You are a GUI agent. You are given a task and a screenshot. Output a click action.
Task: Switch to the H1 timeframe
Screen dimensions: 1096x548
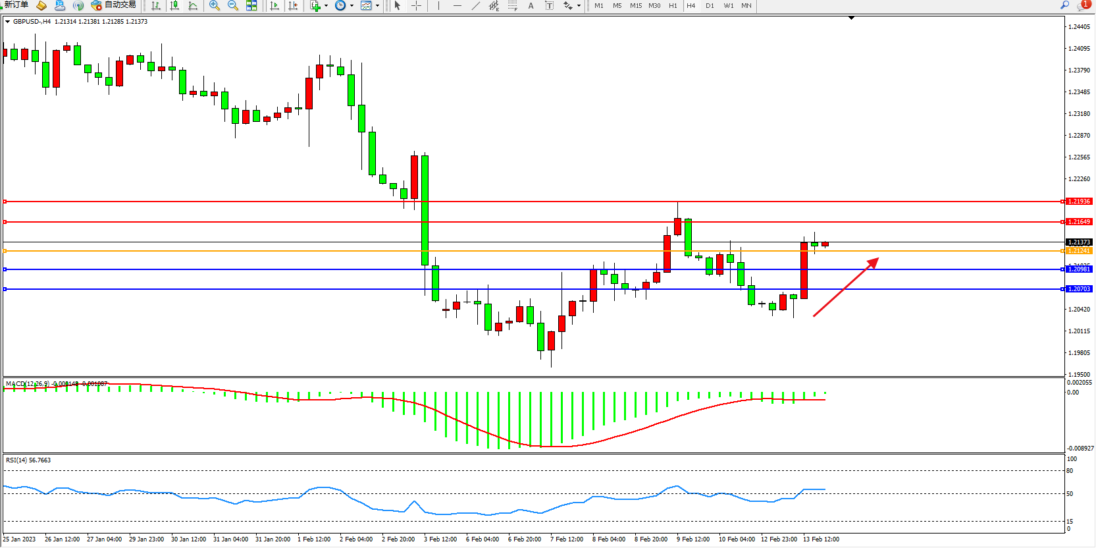tap(673, 5)
